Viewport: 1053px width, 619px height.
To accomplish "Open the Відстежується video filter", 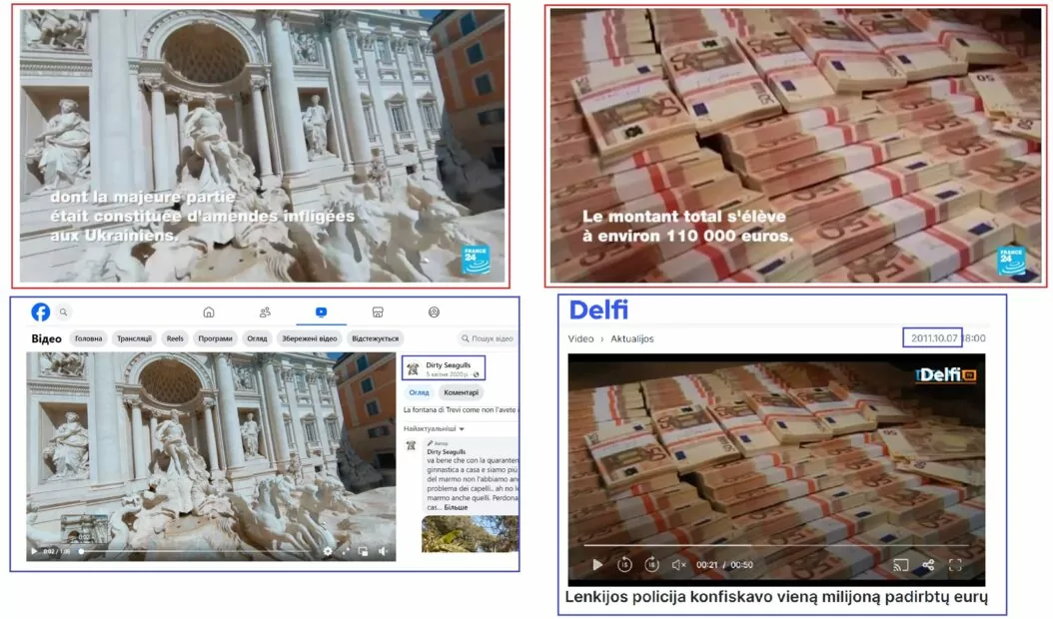I will pyautogui.click(x=375, y=338).
